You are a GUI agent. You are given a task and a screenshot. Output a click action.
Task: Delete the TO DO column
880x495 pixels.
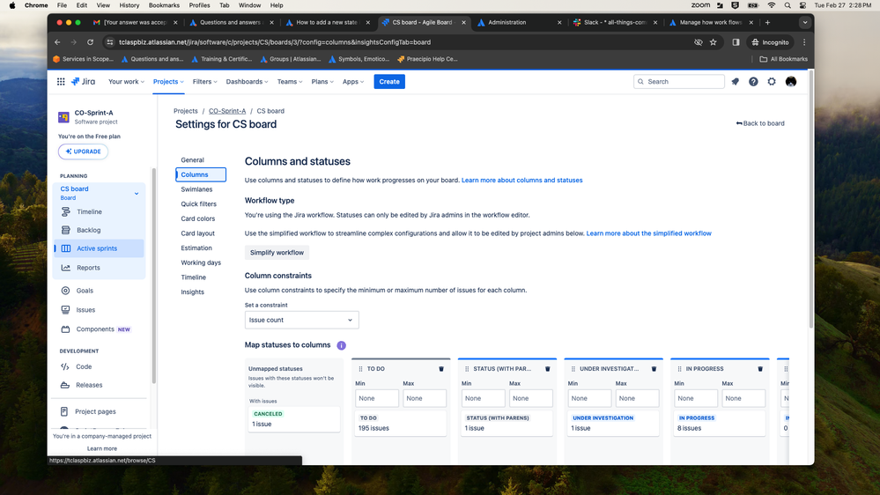pyautogui.click(x=441, y=369)
